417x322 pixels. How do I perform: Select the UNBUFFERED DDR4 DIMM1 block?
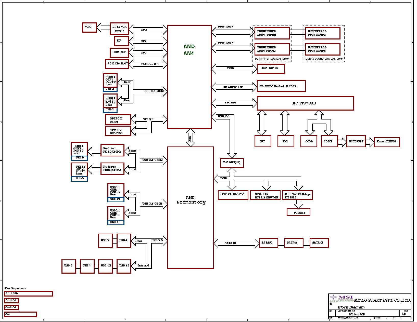point(272,33)
